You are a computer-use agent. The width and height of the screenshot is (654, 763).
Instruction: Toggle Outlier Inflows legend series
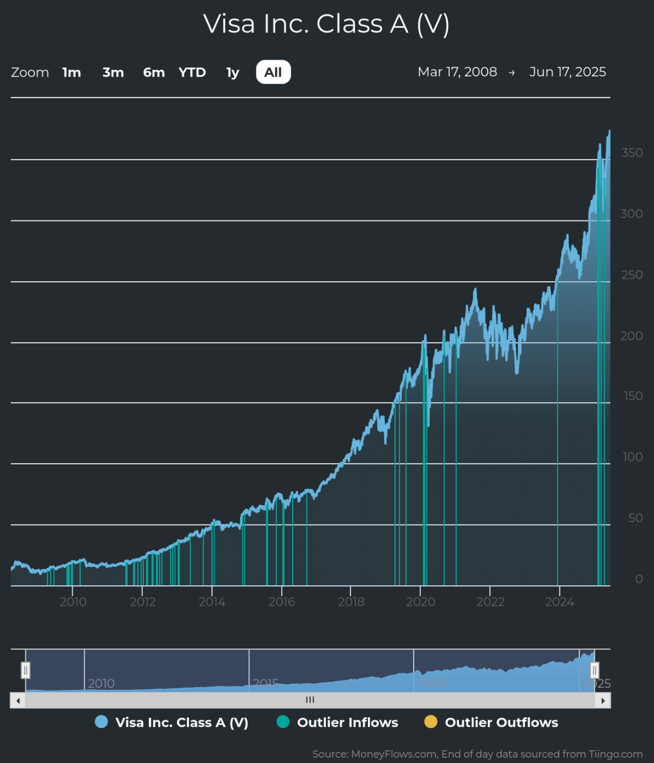(x=337, y=722)
